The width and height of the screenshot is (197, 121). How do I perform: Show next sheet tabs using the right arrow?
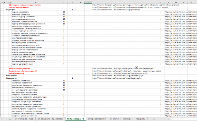point(6,119)
